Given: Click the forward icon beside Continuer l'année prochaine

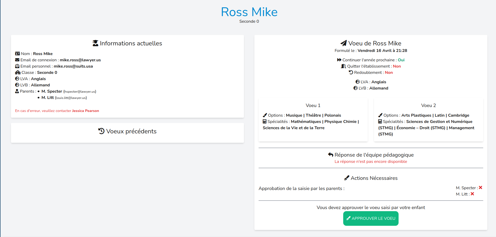Looking at the screenshot, I should (339, 60).
